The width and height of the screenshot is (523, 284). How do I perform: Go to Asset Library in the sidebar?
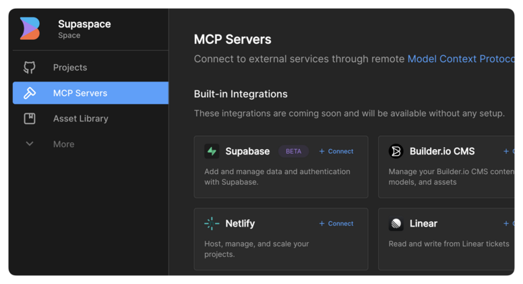pos(81,119)
